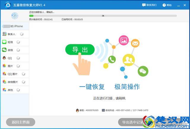
Task: Click the 一键恢复 slogan text
Action: point(92,87)
